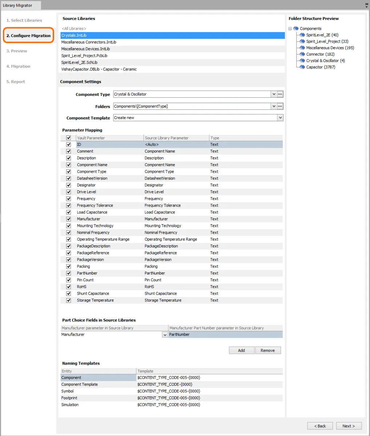The image size is (370, 436).
Task: Click the <Auto> source parameter cell
Action: [x=176, y=145]
